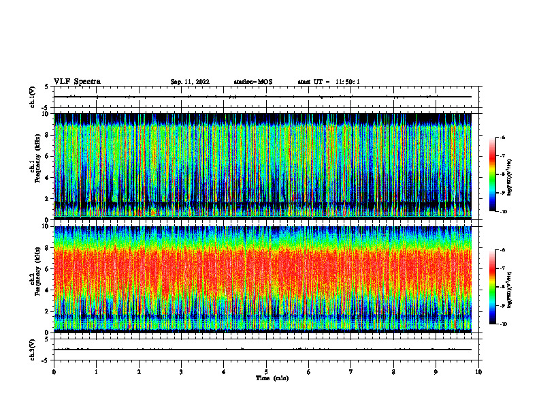Viewport: 539px width, 417px height.
Task: Select the 'start UT = 11:50: 1' label
Action: pyautogui.click(x=329, y=82)
